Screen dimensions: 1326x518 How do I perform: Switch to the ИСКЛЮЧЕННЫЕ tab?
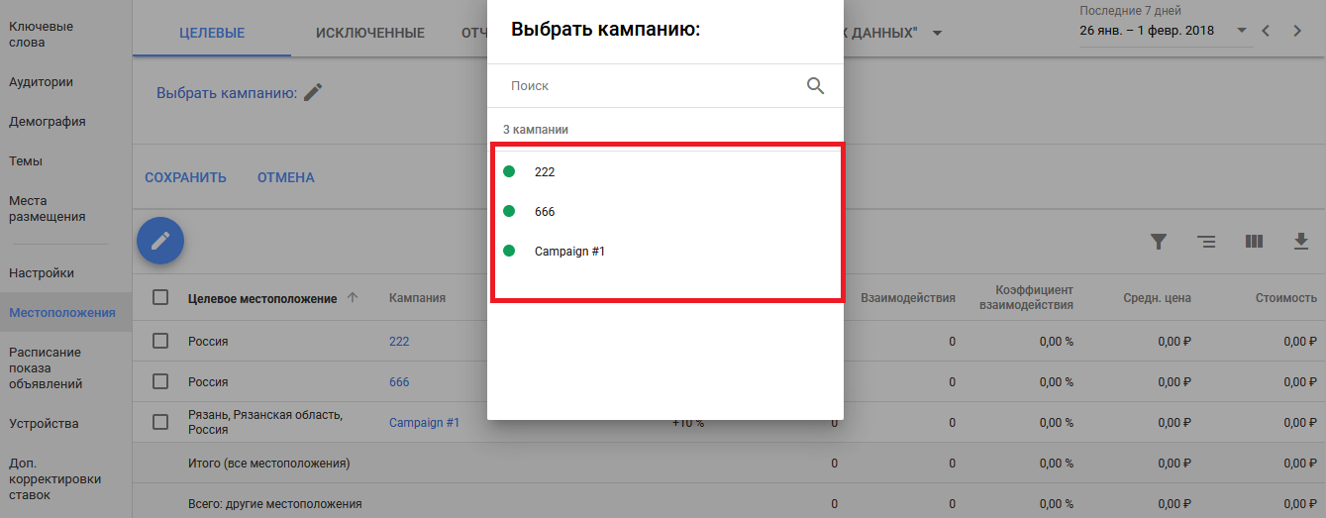click(x=370, y=33)
